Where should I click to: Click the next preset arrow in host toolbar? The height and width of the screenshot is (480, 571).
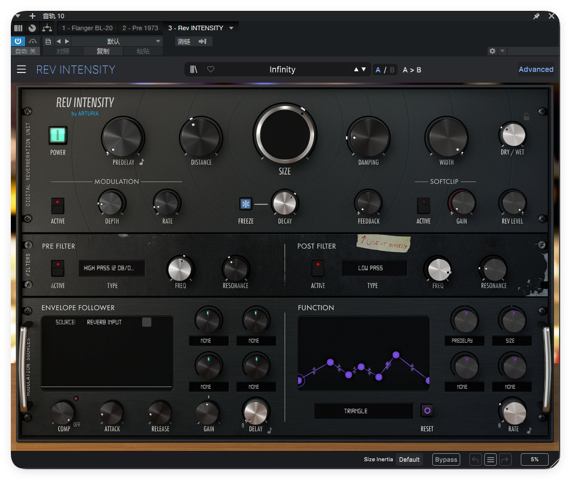(67, 42)
